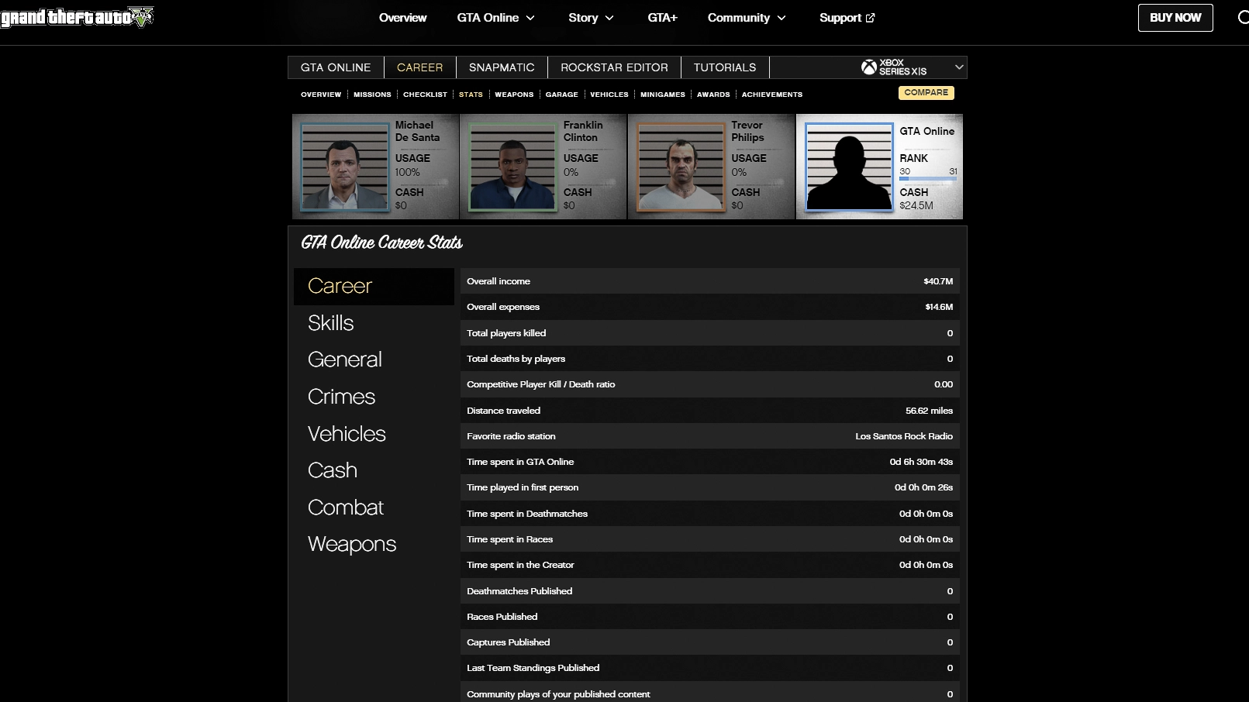This screenshot has width=1249, height=702.
Task: Select Trevor Philips' mugshot portrait
Action: 681,167
